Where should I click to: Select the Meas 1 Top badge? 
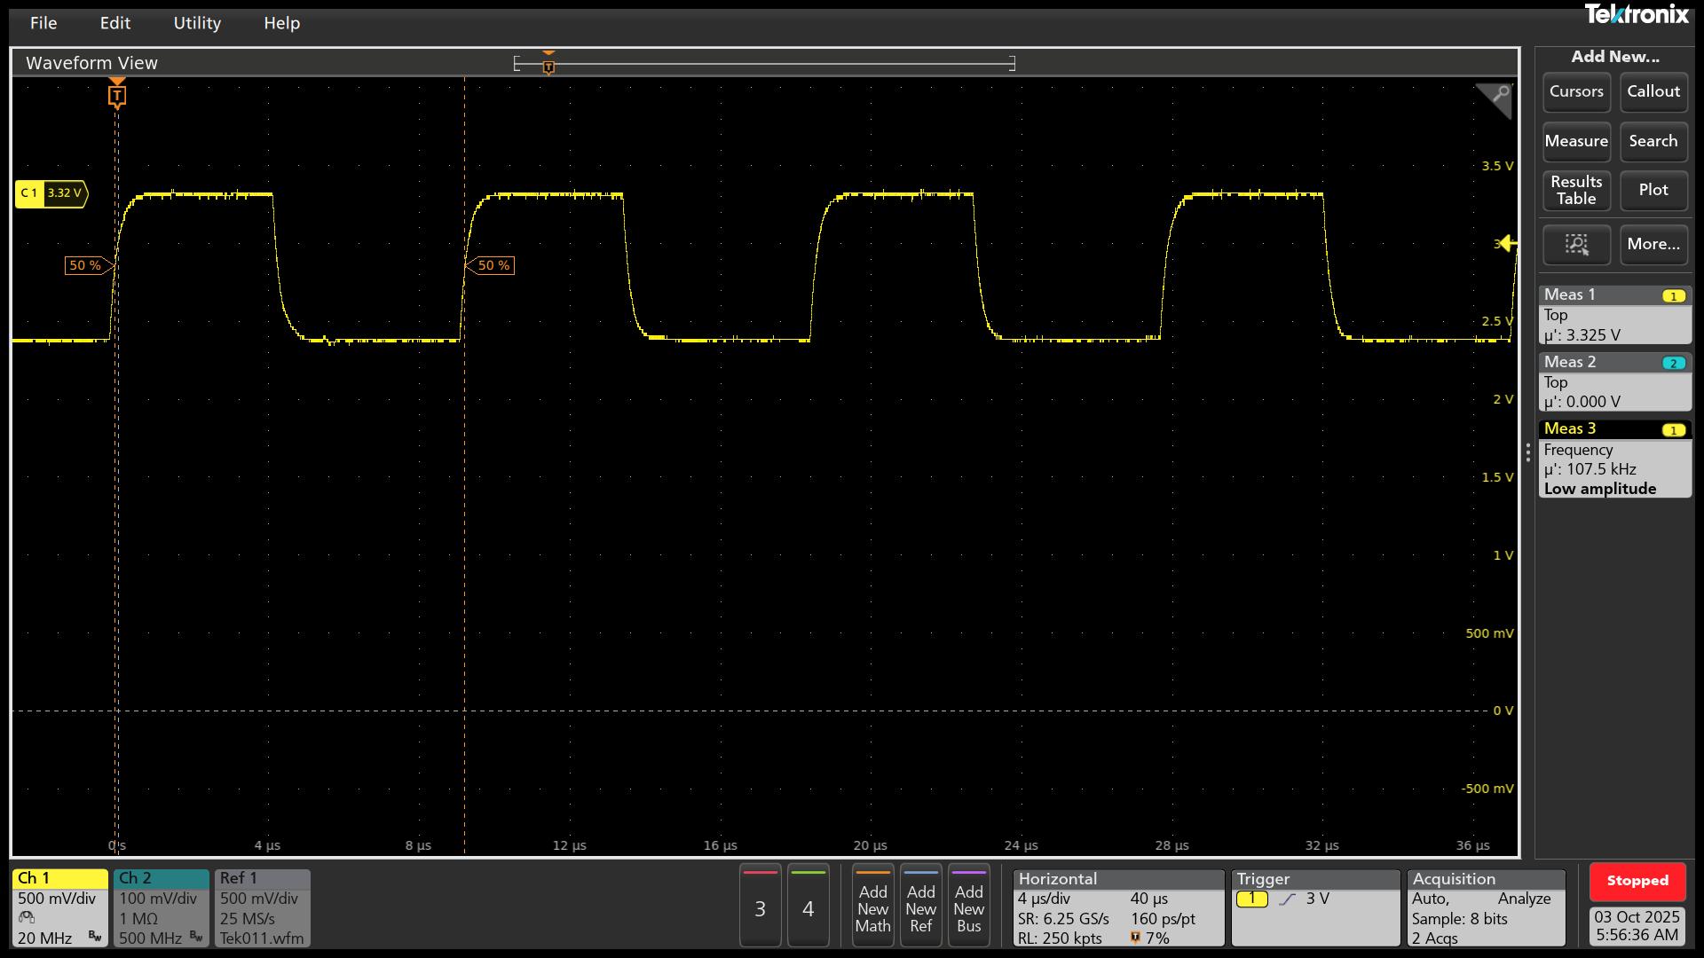[1614, 315]
